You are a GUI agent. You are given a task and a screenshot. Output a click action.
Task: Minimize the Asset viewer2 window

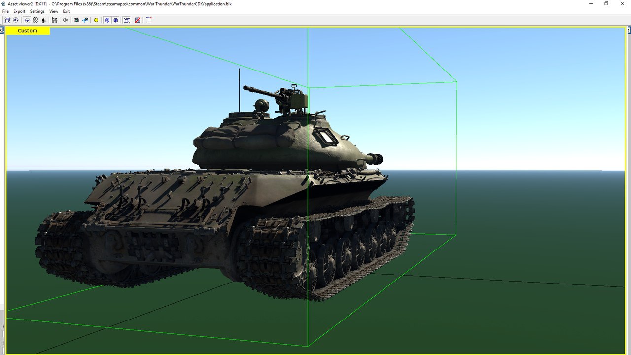pyautogui.click(x=591, y=4)
